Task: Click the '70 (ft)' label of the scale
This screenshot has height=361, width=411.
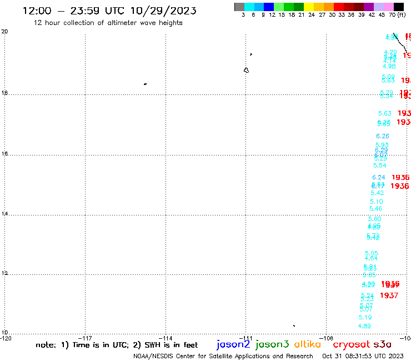Action: pos(397,14)
